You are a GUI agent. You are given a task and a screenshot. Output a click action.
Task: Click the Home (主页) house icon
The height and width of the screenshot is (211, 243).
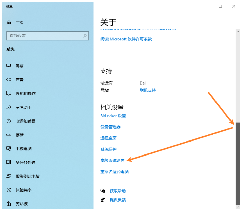[9, 22]
